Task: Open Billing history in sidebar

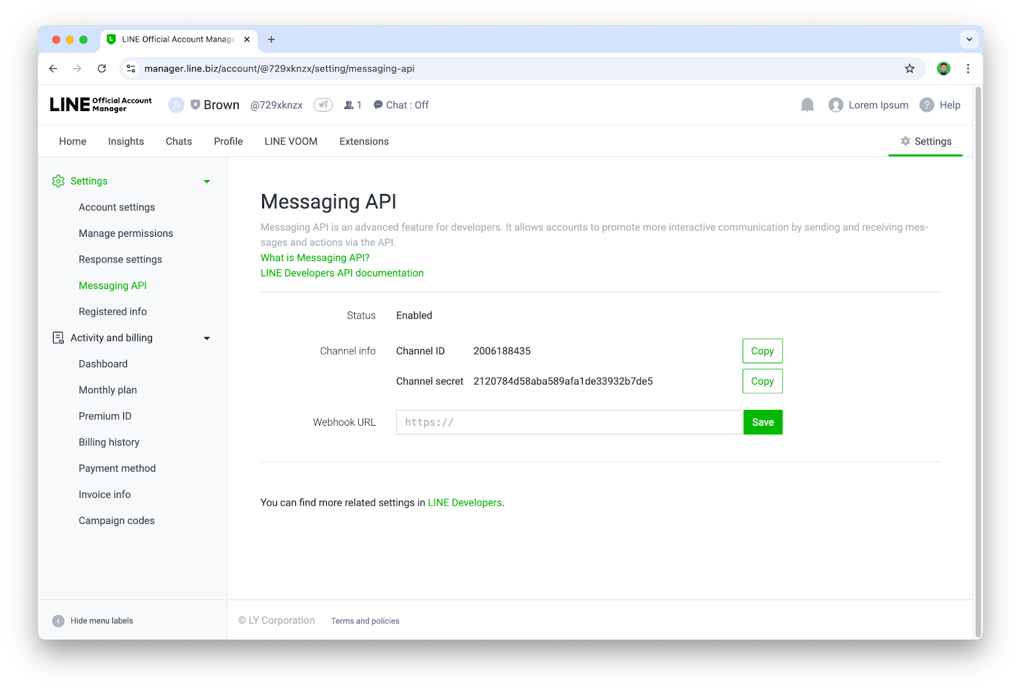Action: pyautogui.click(x=108, y=442)
